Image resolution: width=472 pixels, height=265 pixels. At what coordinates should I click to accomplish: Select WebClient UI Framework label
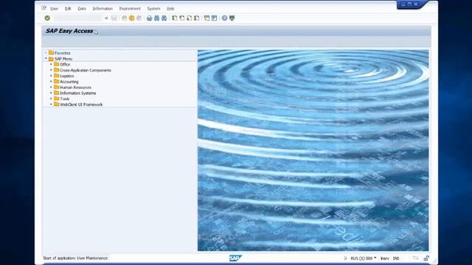pyautogui.click(x=81, y=105)
